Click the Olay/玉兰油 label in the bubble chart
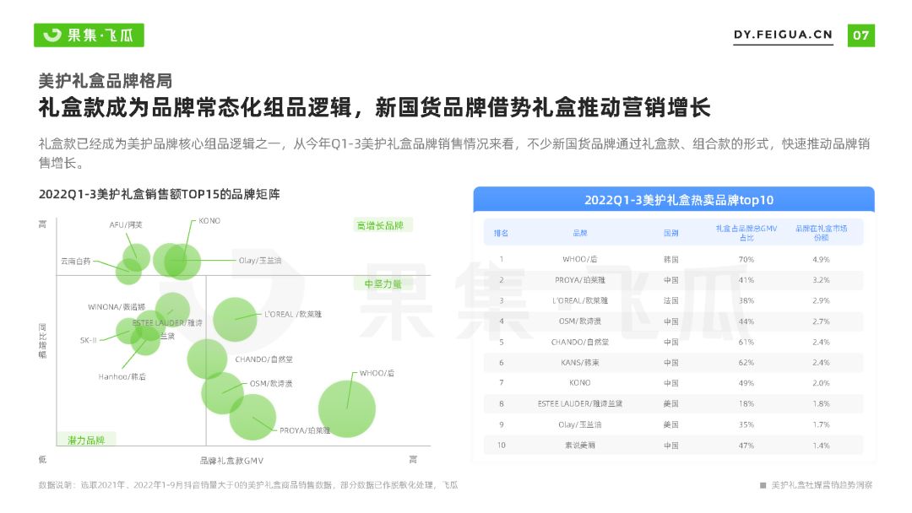The width and height of the screenshot is (912, 513). pyautogui.click(x=260, y=260)
